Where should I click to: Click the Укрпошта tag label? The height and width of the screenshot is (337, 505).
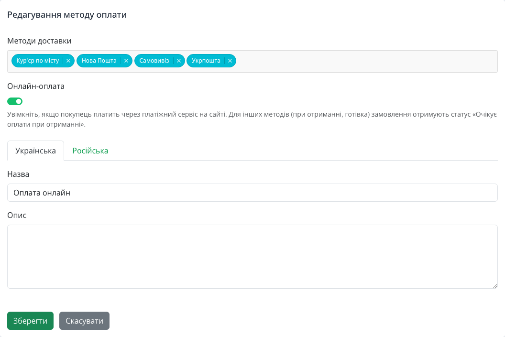point(206,61)
